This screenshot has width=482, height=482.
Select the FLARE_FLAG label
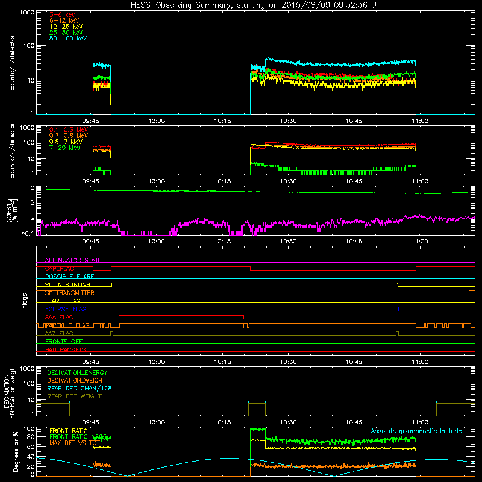click(63, 301)
